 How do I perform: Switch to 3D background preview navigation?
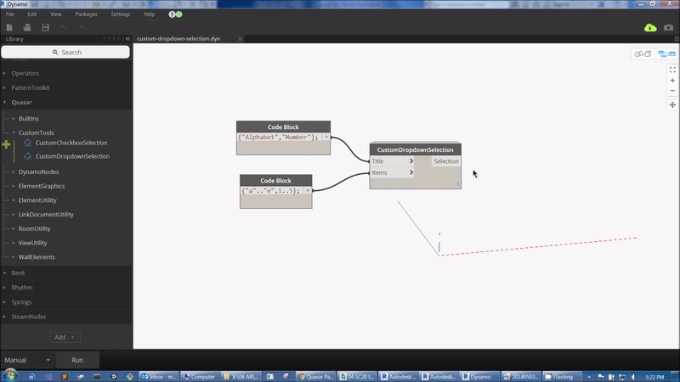pyautogui.click(x=642, y=54)
